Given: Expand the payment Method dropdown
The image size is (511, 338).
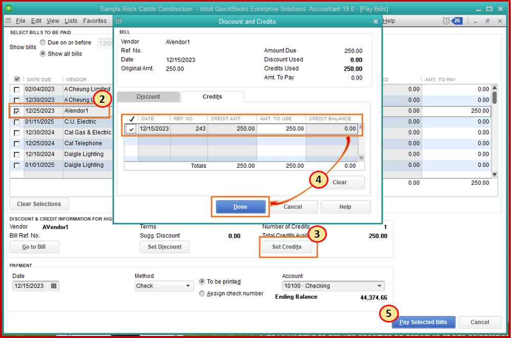Looking at the screenshot, I should point(187,286).
